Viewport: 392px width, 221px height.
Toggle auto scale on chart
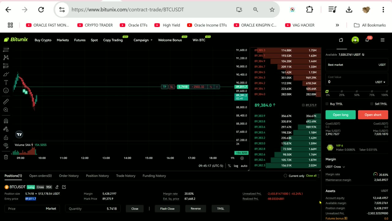click(x=244, y=166)
